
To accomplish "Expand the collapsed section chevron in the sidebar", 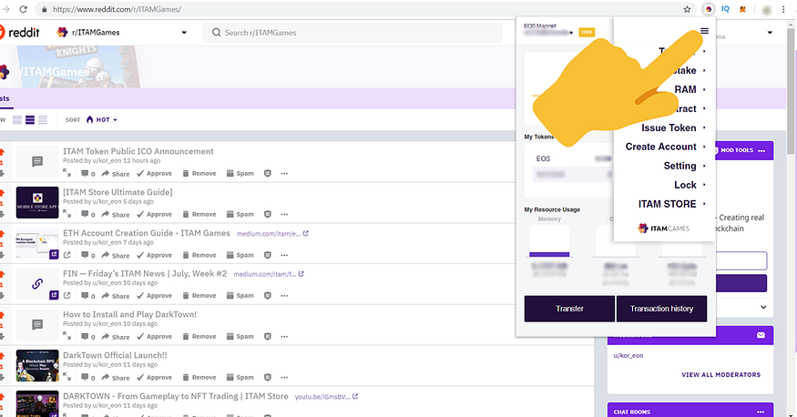I will (763, 308).
